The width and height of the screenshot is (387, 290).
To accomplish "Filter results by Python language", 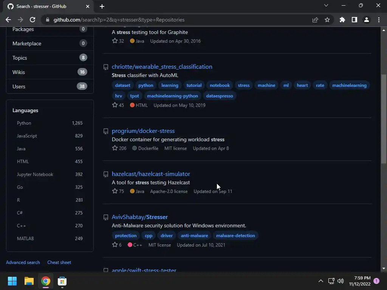I will (x=50, y=123).
